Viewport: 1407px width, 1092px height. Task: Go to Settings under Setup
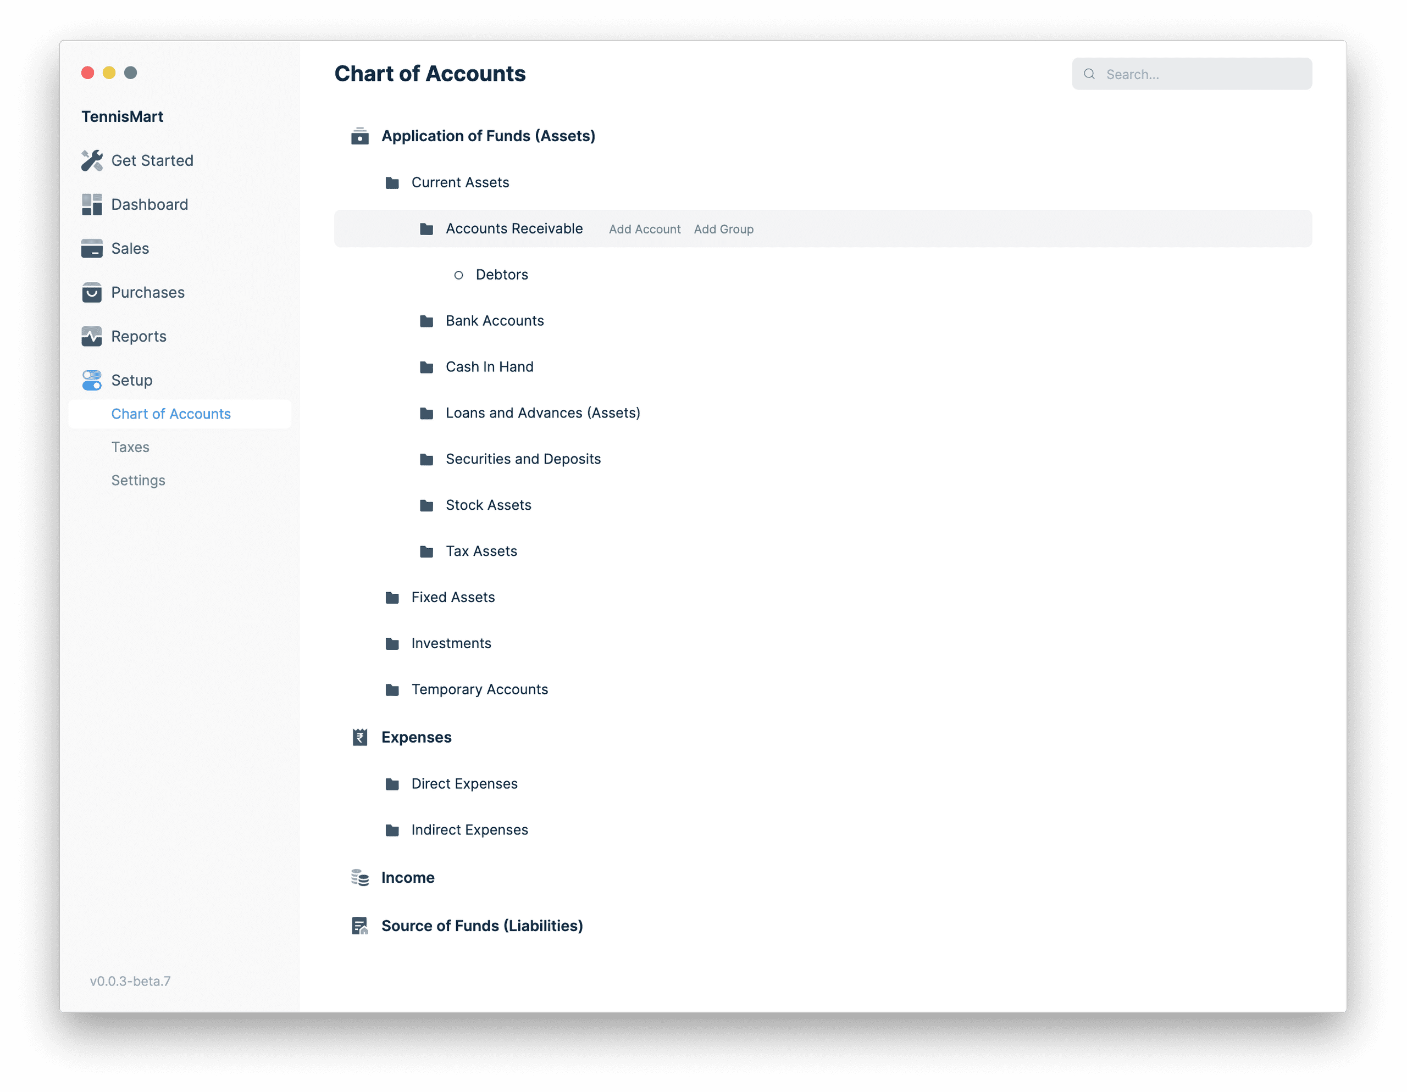[x=138, y=480]
